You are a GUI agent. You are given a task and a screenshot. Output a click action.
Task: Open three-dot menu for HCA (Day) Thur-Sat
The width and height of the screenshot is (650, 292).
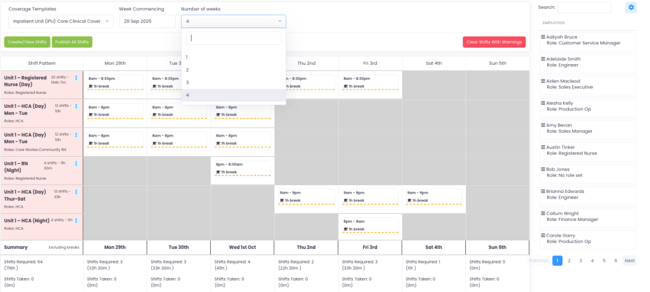click(76, 192)
